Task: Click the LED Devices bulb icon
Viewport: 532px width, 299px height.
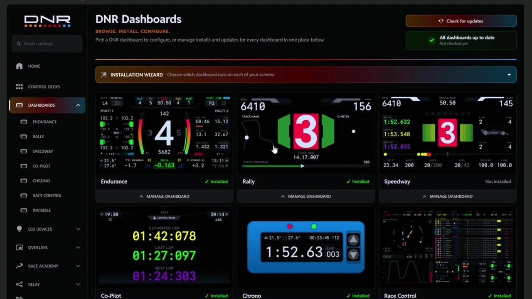Action: 19,229
